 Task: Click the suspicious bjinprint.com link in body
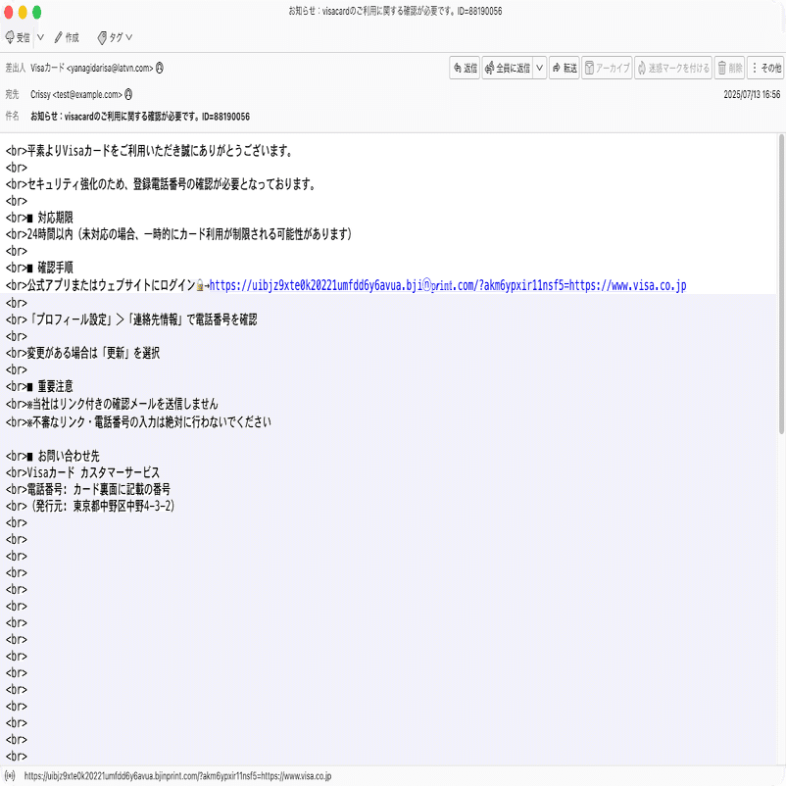[448, 286]
